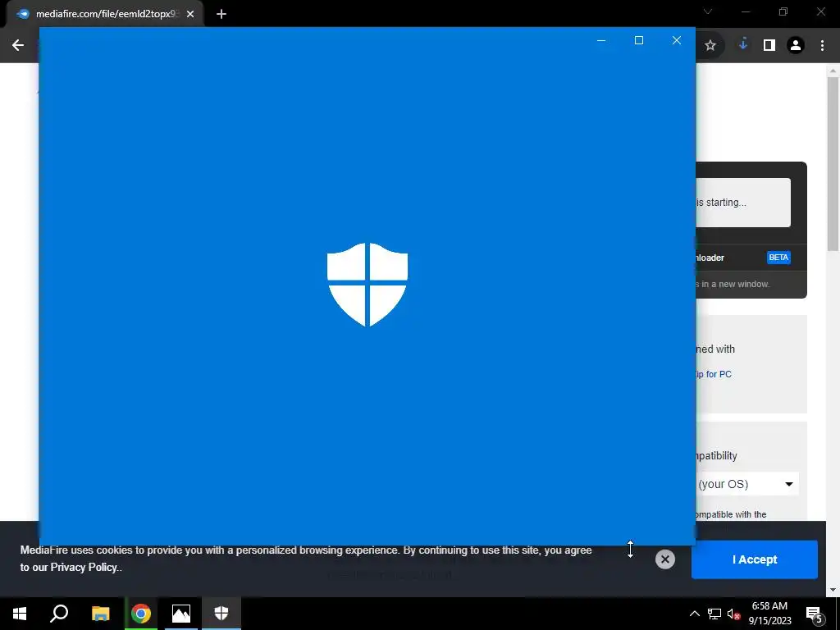Click the BETA badge next to downloader
The height and width of the screenshot is (630, 840).
(778, 258)
